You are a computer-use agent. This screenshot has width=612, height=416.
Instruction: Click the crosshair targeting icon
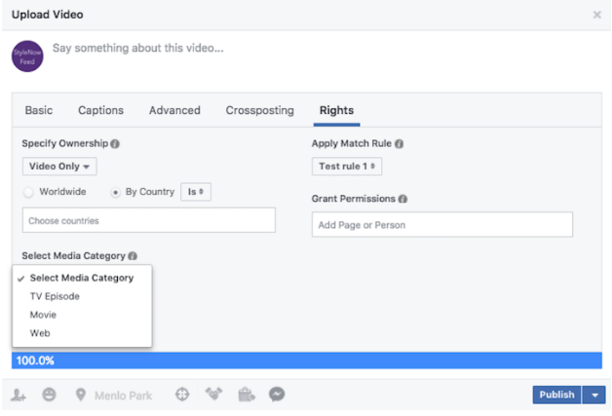tap(182, 395)
